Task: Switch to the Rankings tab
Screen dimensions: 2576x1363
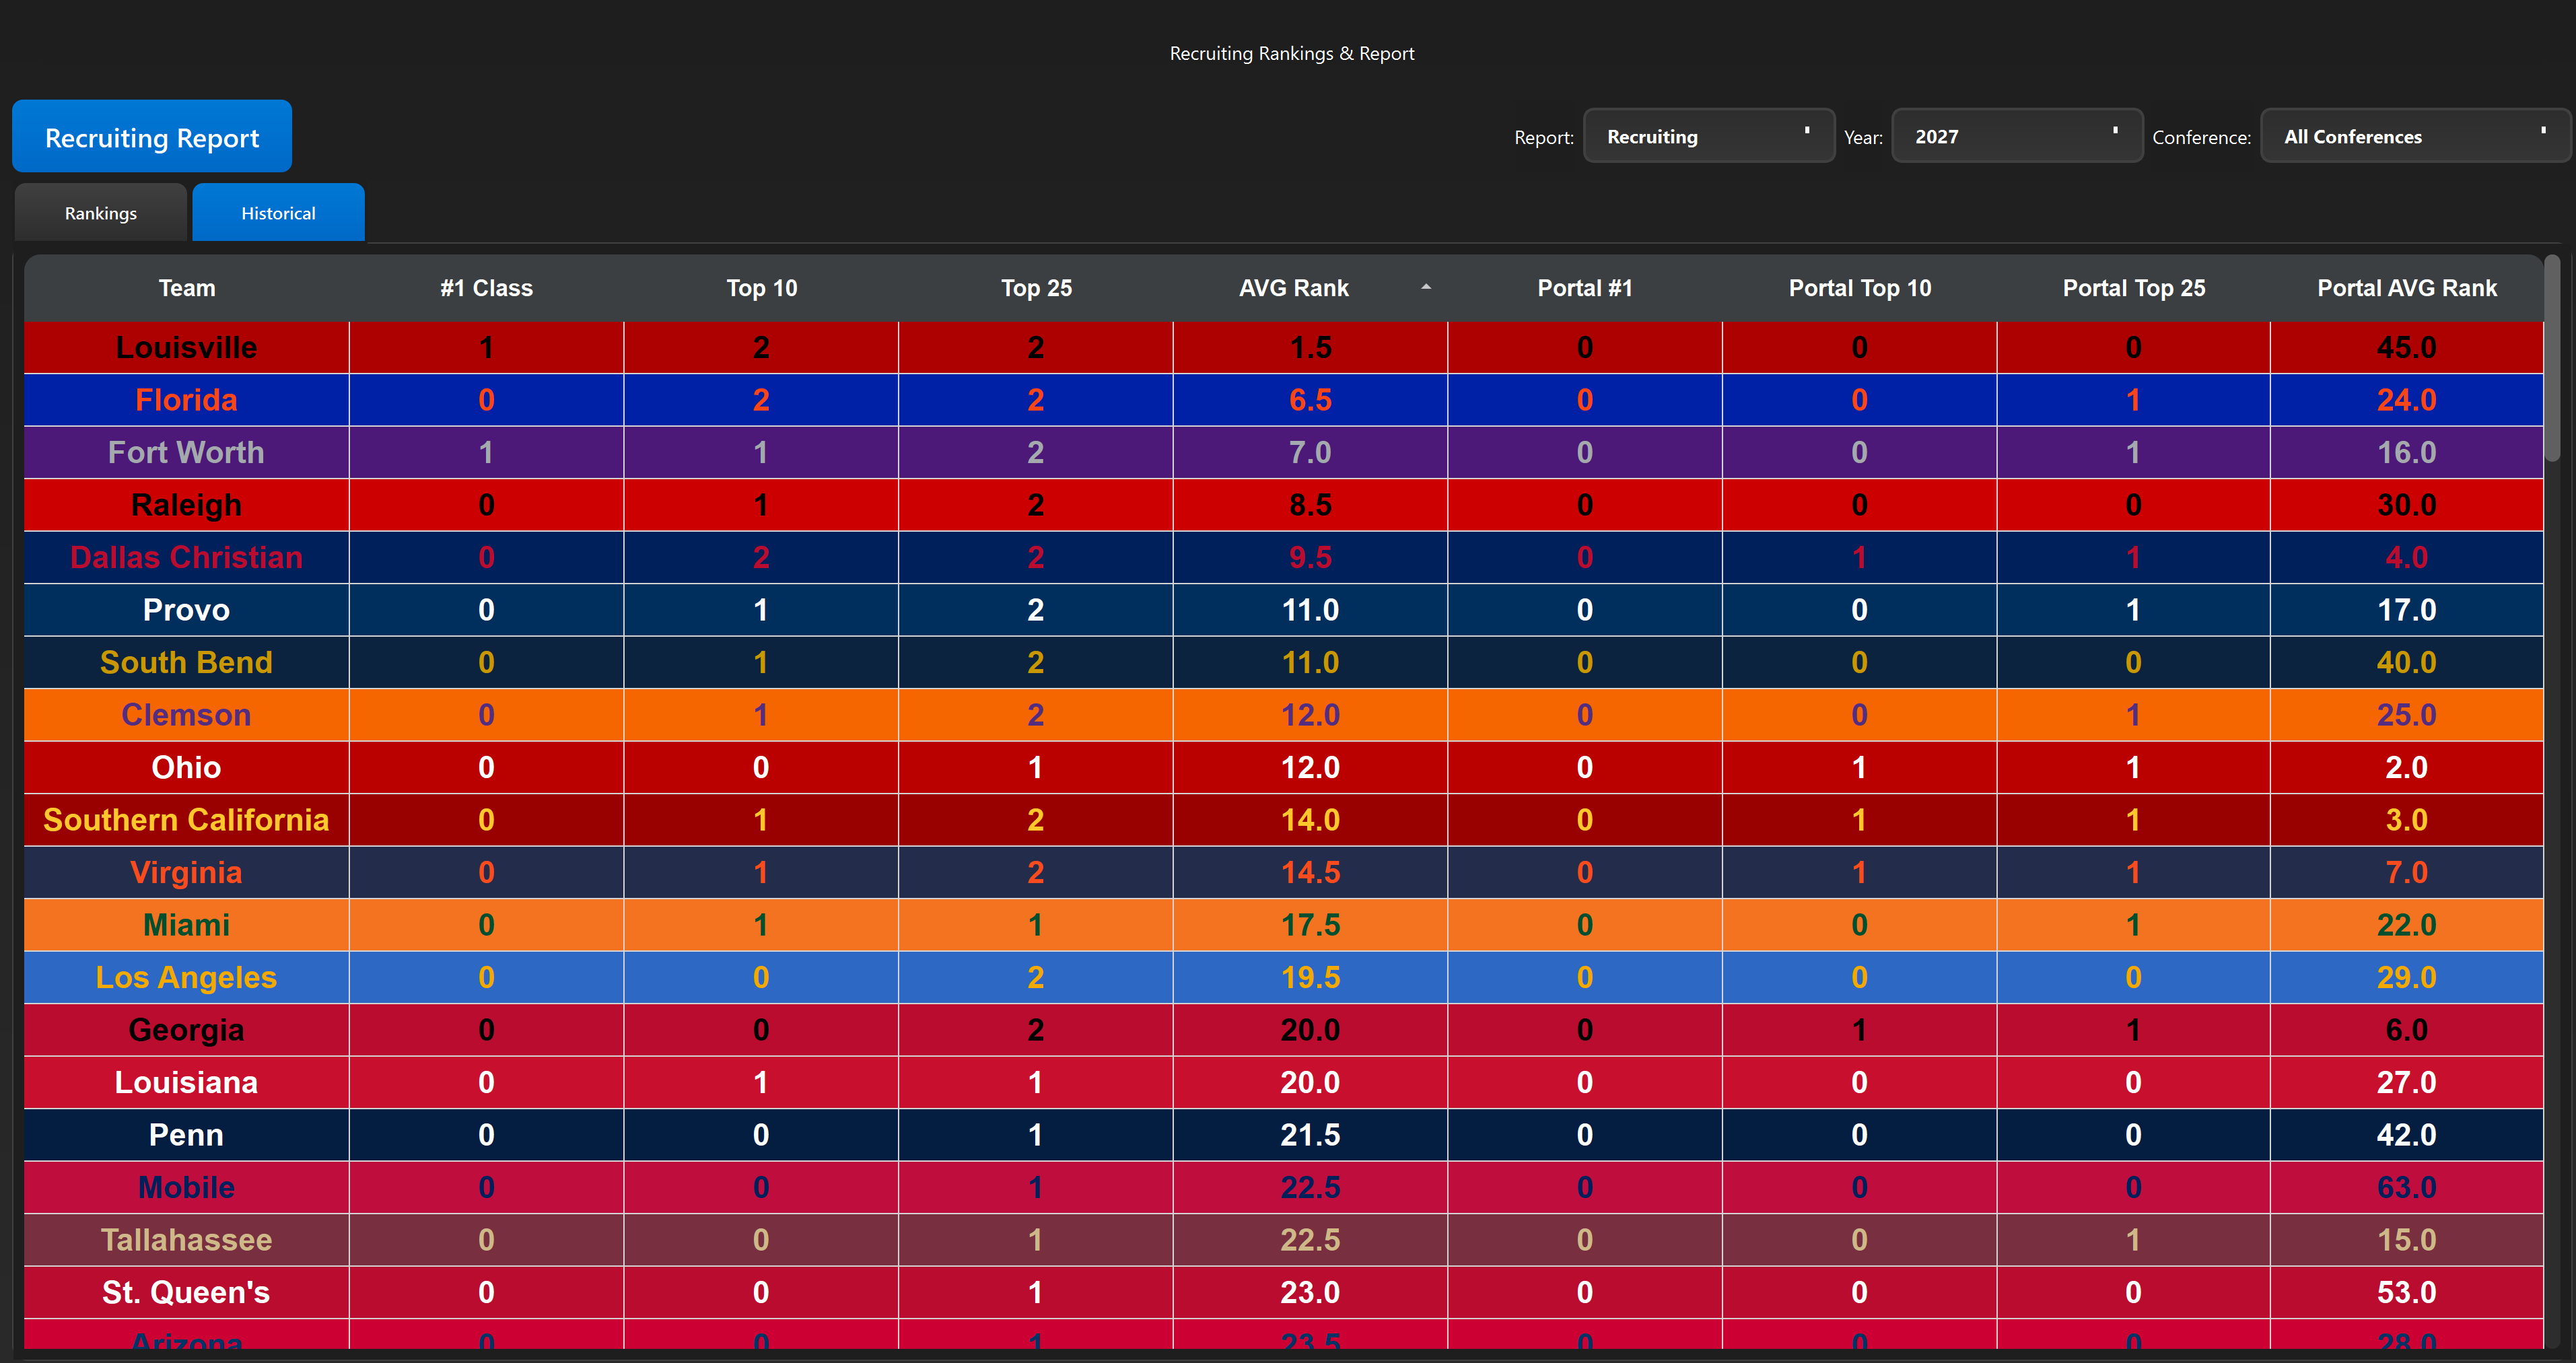Action: pyautogui.click(x=101, y=213)
